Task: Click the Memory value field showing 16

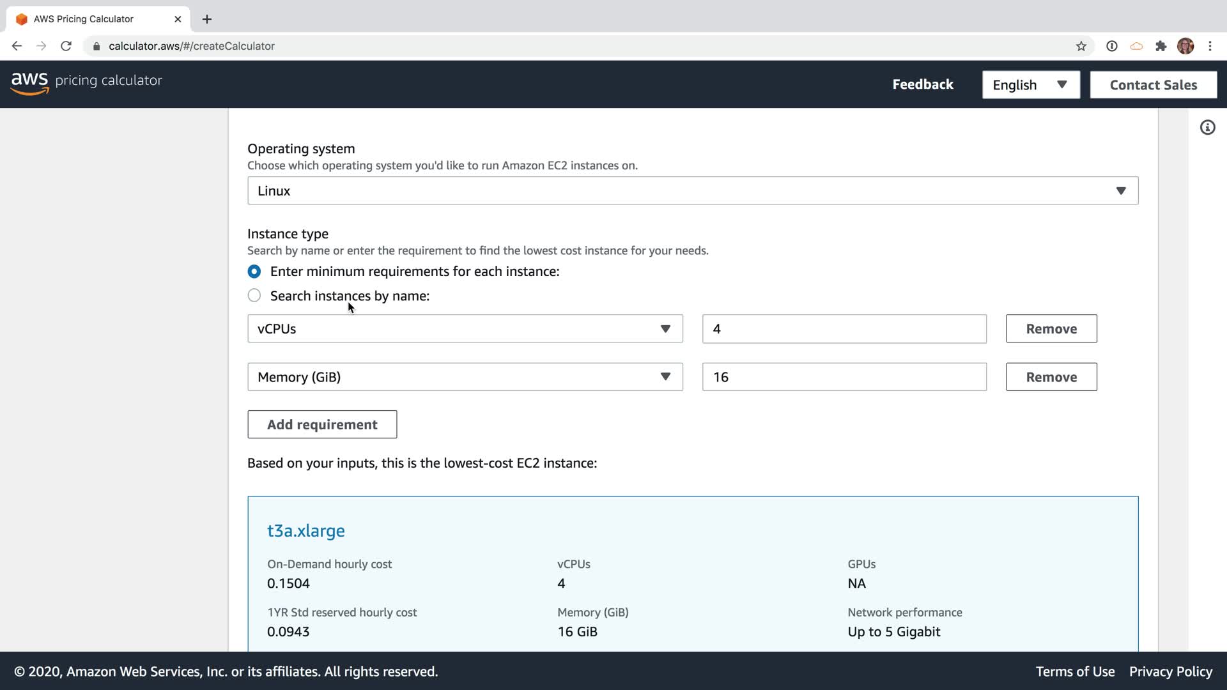Action: click(x=844, y=377)
